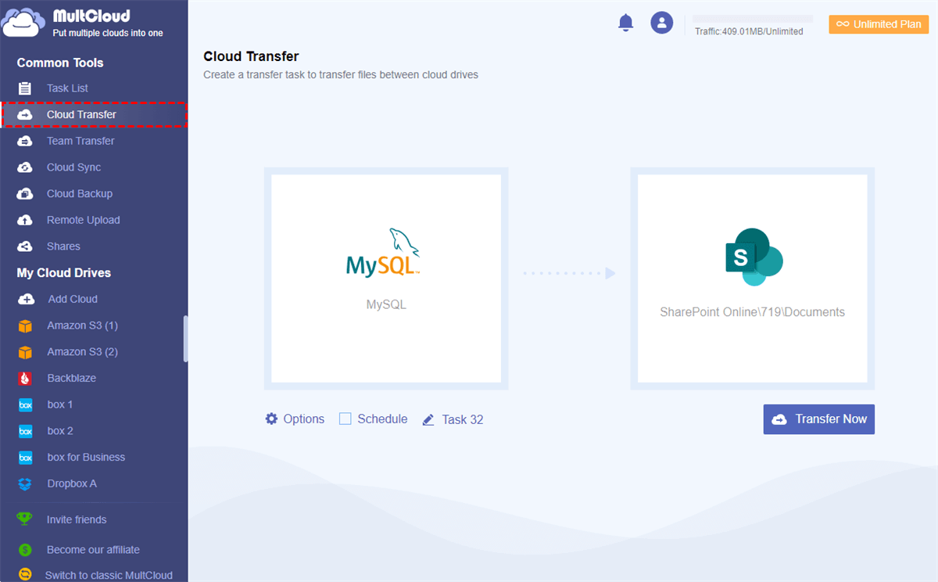Image resolution: width=938 pixels, height=582 pixels.
Task: Click the Switch to classic MultCloud icon
Action: point(25,575)
